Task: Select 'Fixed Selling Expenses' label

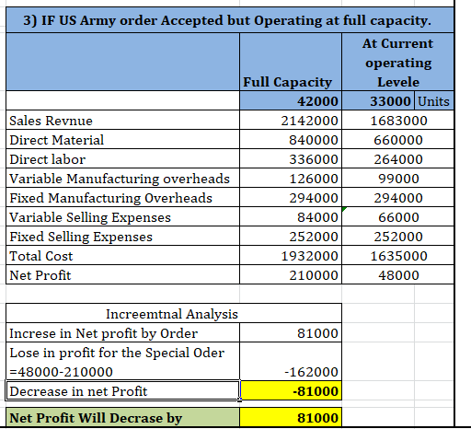Action: click(x=122, y=236)
